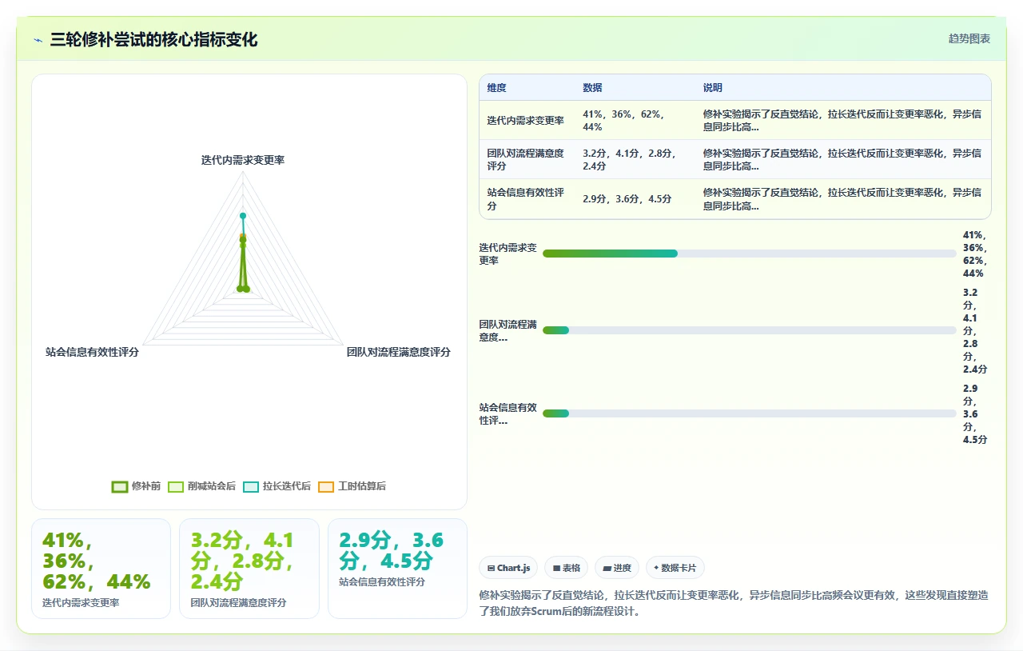Click progress value 2.9分，3.6分，4.5分 at right
This screenshot has width=1023, height=651.
975,414
